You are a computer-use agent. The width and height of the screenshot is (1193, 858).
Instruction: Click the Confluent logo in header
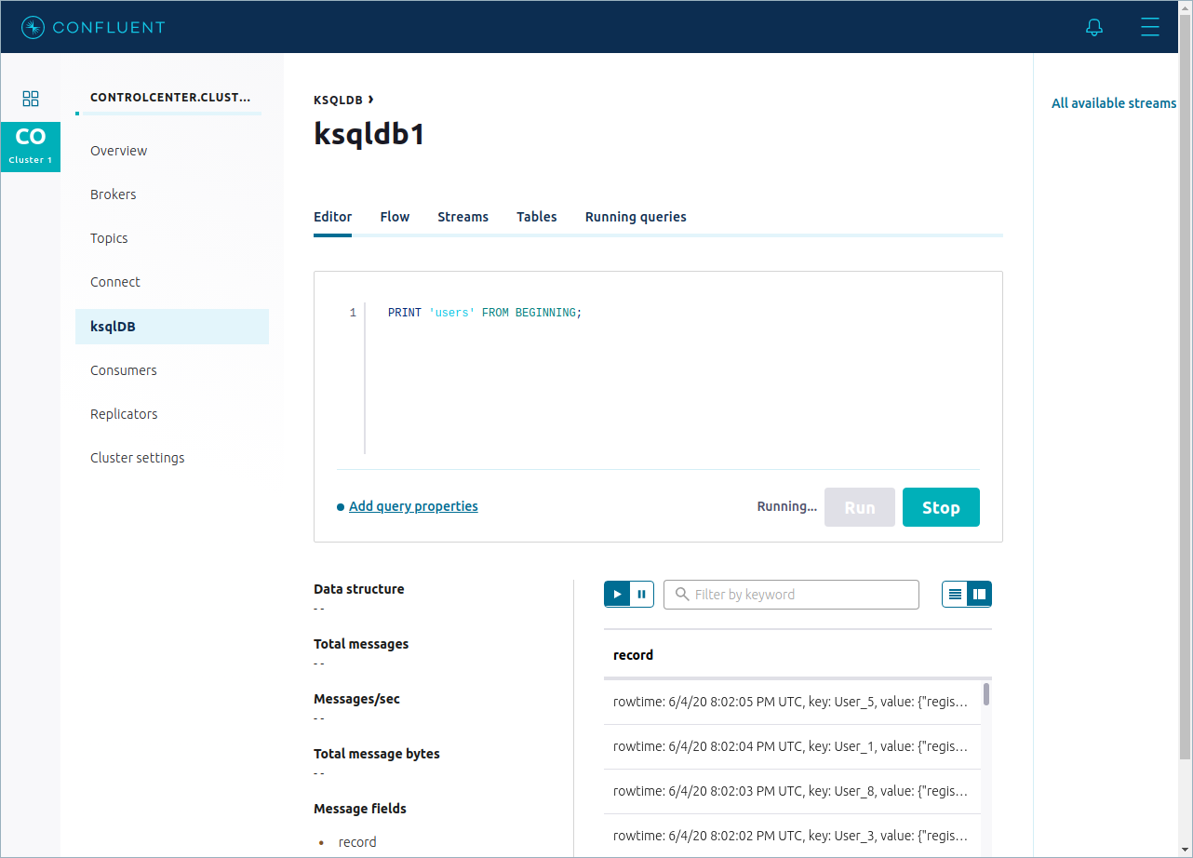tap(93, 27)
